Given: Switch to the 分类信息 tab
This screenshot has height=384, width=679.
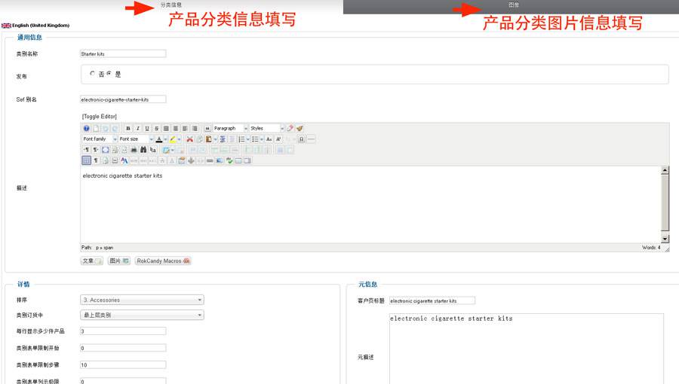Looking at the screenshot, I should [x=171, y=5].
